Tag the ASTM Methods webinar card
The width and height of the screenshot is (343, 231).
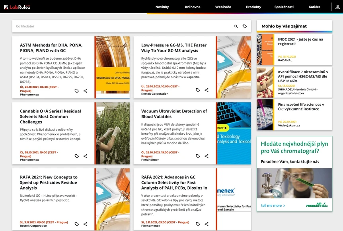(x=77, y=91)
